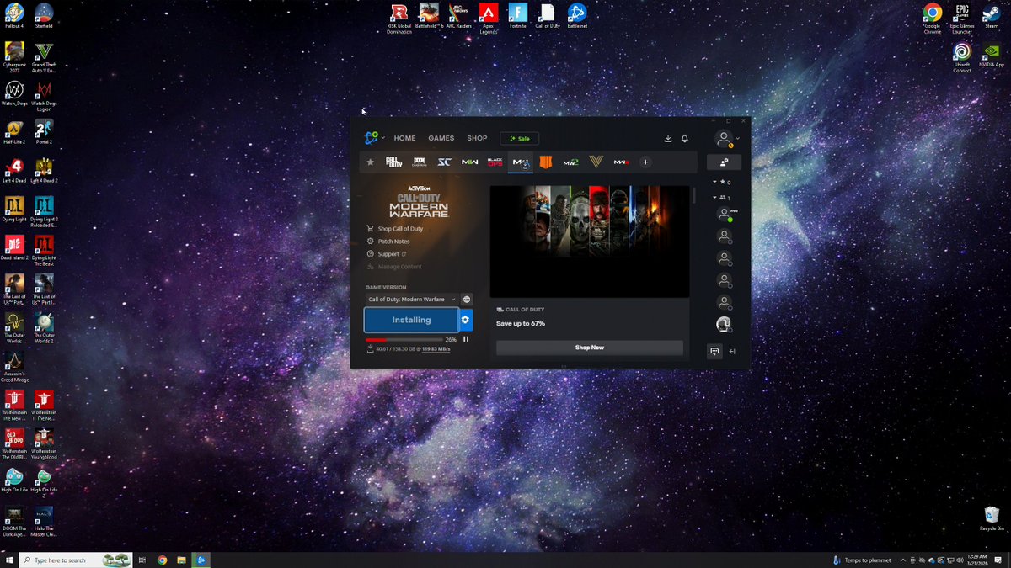The height and width of the screenshot is (568, 1011).
Task: Open the Windows Start menu
Action: (9, 560)
